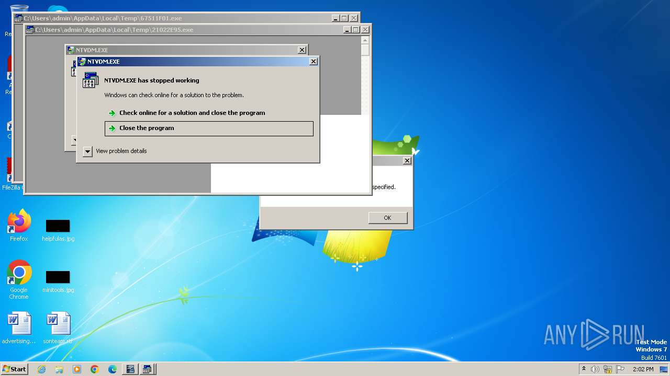This screenshot has height=376, width=670.
Task: Close the front NTVDM.EXE dialog
Action: [314, 62]
